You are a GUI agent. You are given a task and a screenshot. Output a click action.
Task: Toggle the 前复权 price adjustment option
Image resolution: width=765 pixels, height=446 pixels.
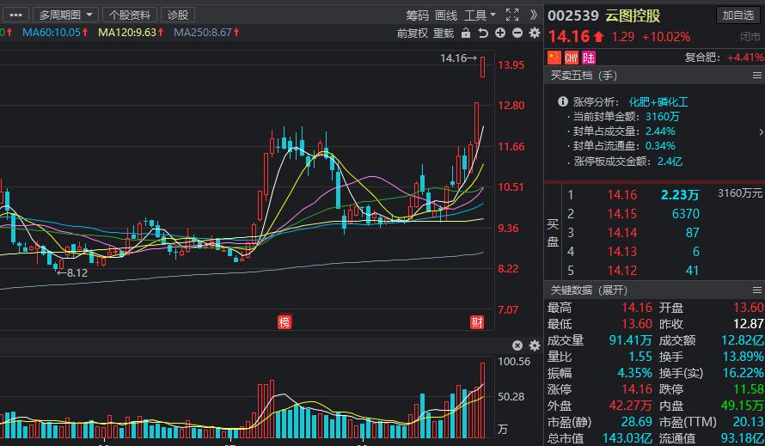pyautogui.click(x=413, y=34)
